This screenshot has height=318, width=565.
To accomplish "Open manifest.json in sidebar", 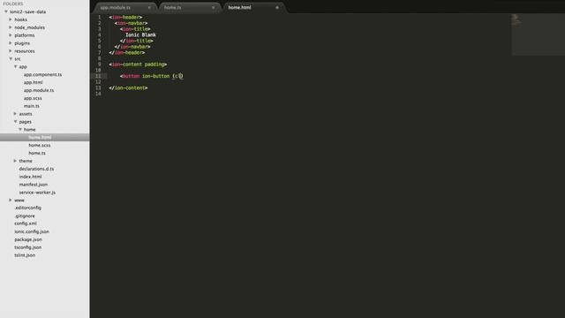I will click(x=34, y=185).
